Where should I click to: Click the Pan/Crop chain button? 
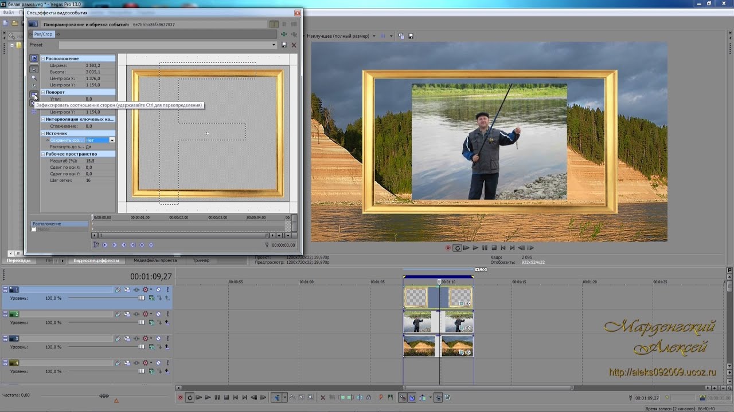43,34
